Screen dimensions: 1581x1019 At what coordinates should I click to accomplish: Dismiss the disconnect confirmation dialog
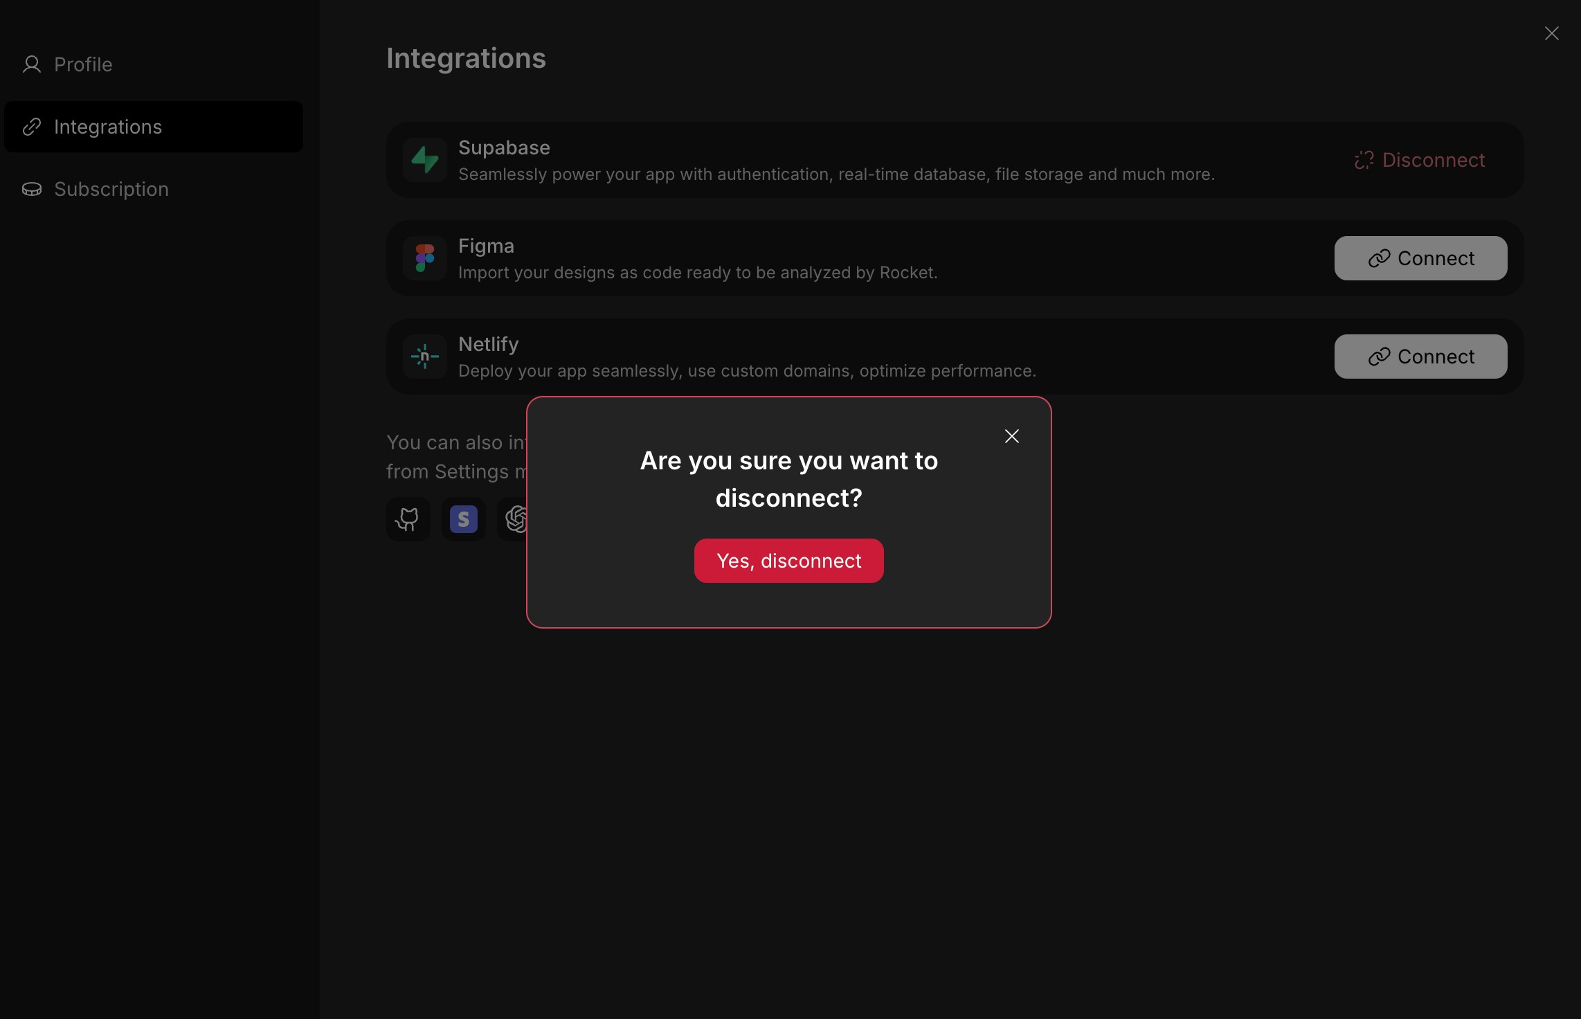1012,436
